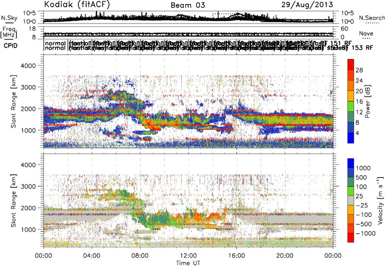Click the 'N.Sky' legend label
Image resolution: width=385 pixels, height=266 pixels.
pos(9,18)
